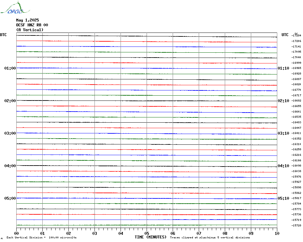
Task: Click UTC header above the 01:10 labels
Action: click(x=285, y=35)
